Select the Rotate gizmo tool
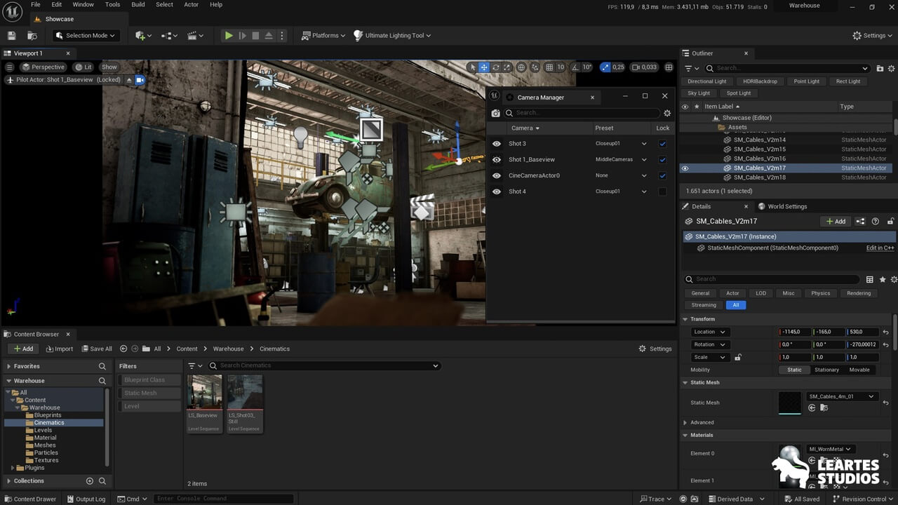This screenshot has width=898, height=505. pyautogui.click(x=495, y=67)
